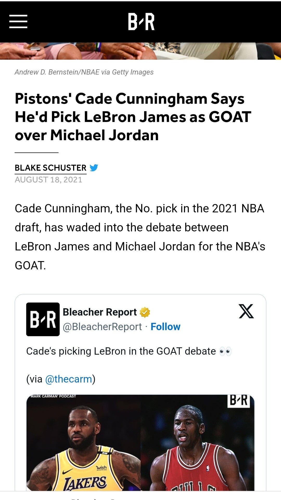Click the Getty Images photo credit

[84, 72]
